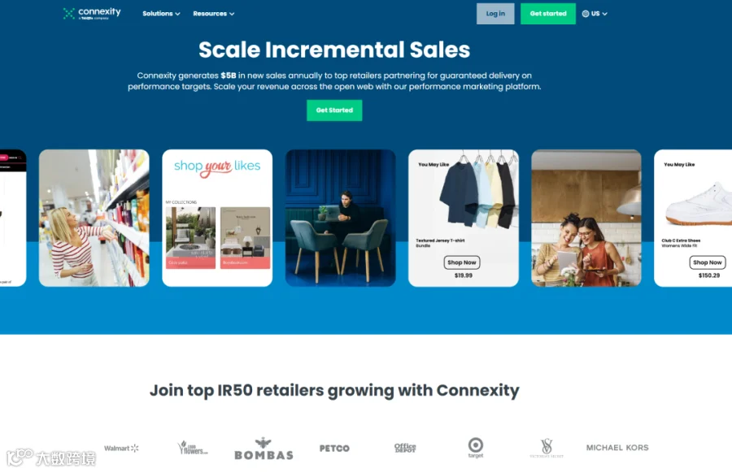Expand the US region selector

(x=595, y=14)
